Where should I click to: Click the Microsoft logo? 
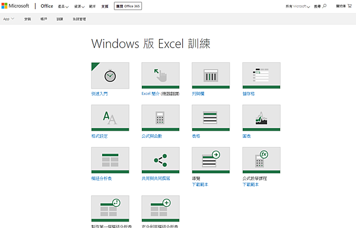click(x=15, y=6)
